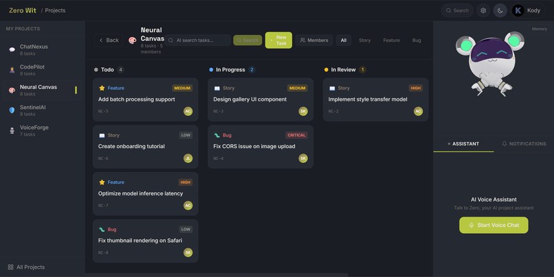Toggle dark mode moon icon
Viewport: 554px width, 277px height.
pos(500,10)
